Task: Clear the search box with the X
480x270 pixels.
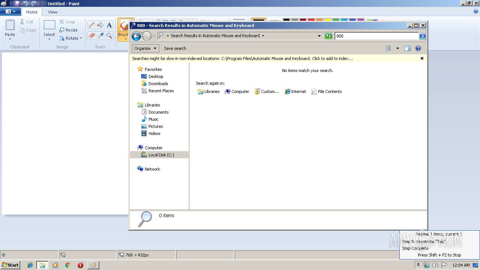Action: coord(422,36)
